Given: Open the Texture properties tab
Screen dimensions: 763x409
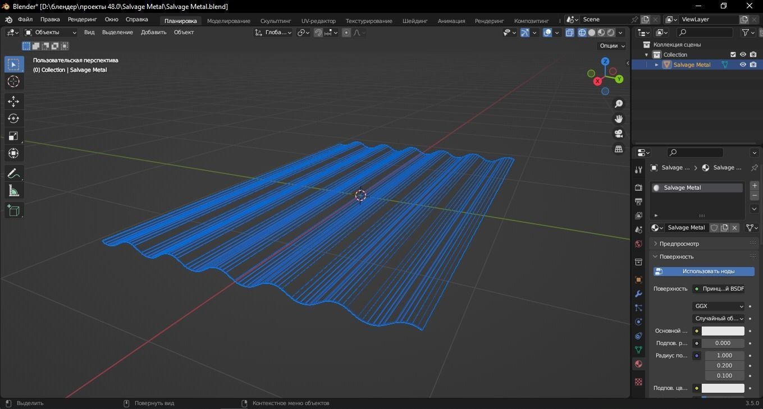Looking at the screenshot, I should tap(638, 382).
